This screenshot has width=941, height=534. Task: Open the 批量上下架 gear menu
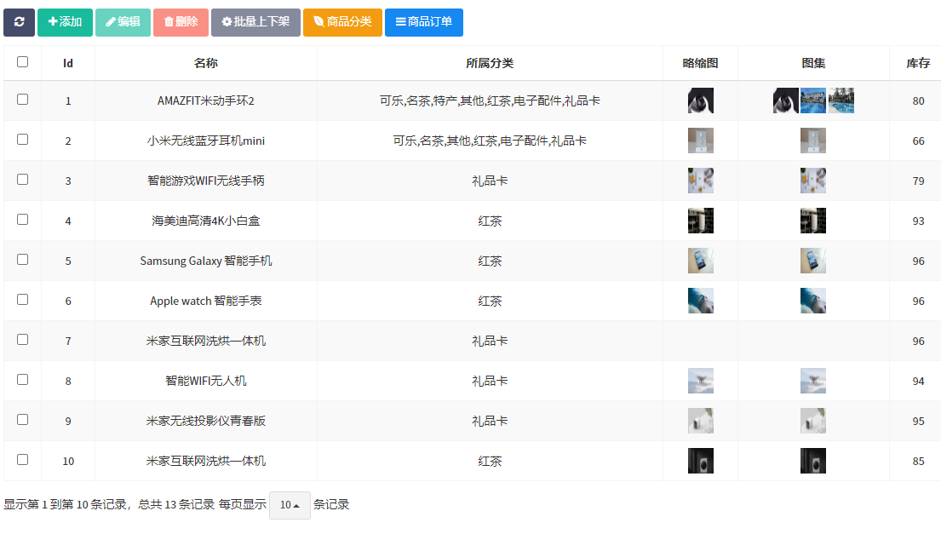tap(255, 22)
